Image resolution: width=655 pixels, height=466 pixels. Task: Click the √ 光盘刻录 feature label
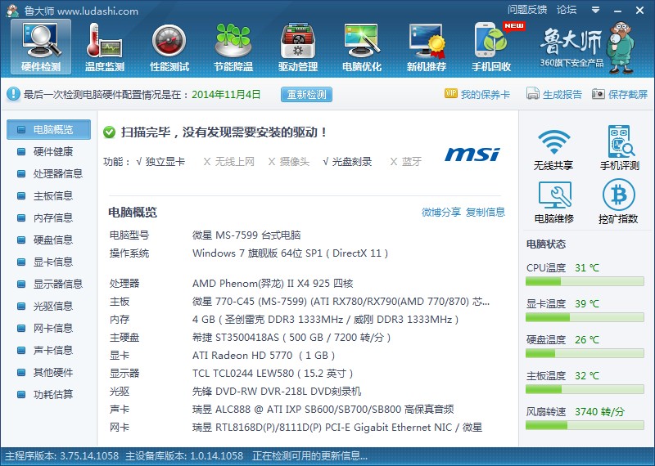click(x=347, y=162)
